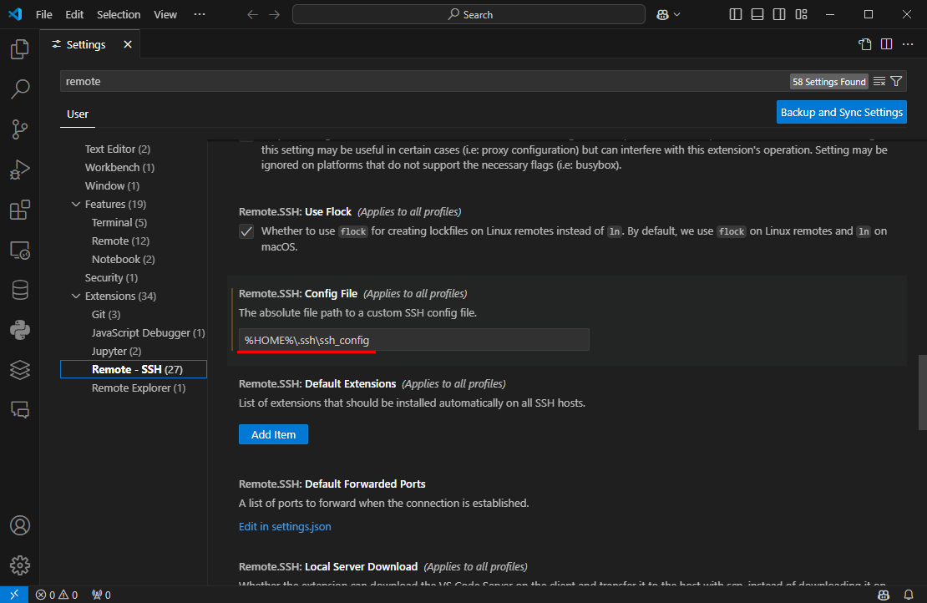Click Backup and Sync Settings button

click(x=841, y=112)
